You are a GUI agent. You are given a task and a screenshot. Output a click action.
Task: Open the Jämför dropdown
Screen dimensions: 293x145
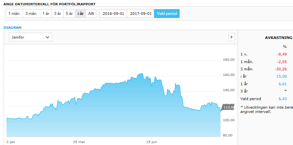30,37
